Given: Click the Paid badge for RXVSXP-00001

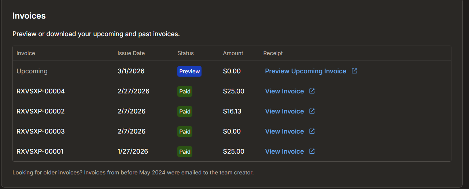Looking at the screenshot, I should click(x=185, y=152).
